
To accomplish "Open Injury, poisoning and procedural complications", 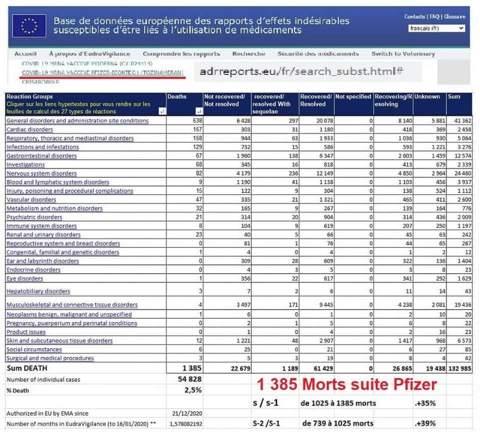I will pyautogui.click(x=70, y=191).
